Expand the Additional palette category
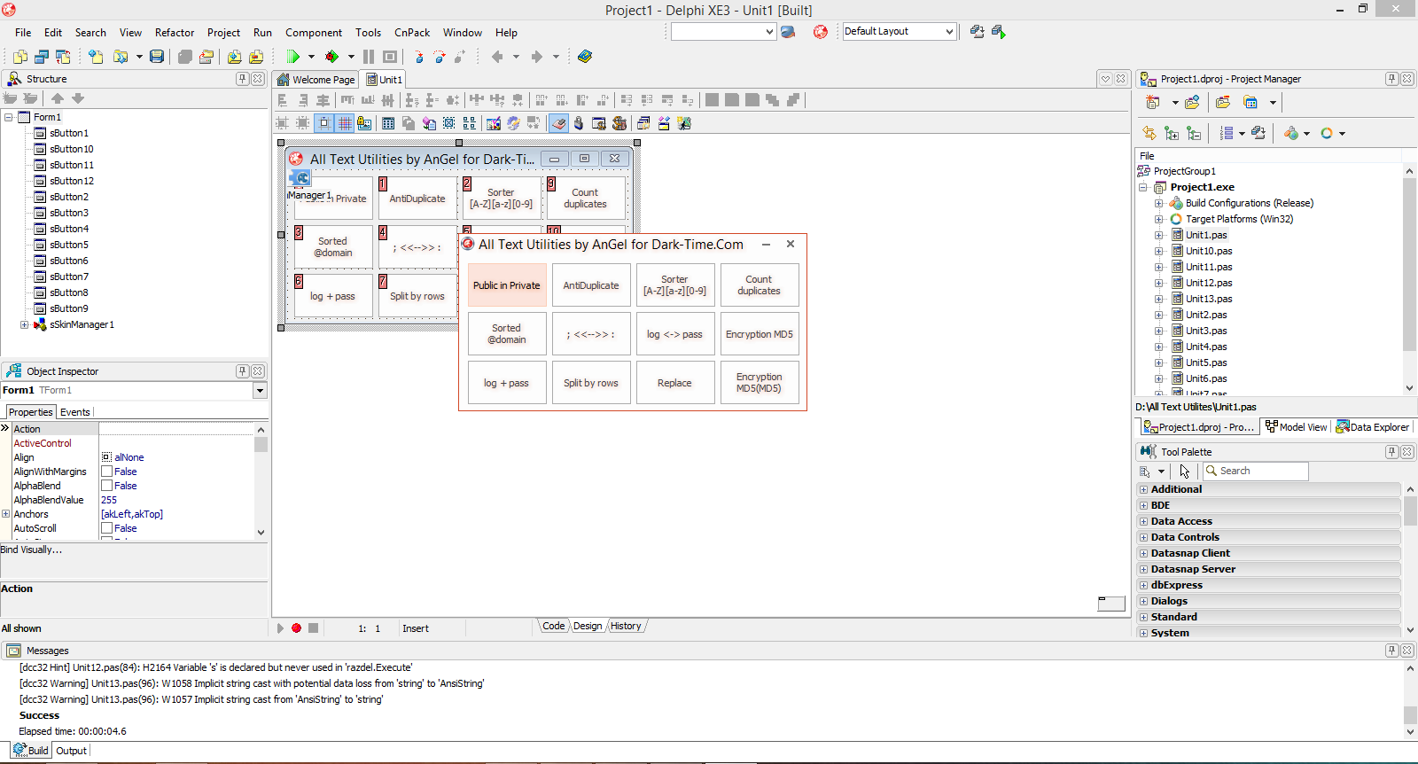The height and width of the screenshot is (764, 1418). 1143,489
